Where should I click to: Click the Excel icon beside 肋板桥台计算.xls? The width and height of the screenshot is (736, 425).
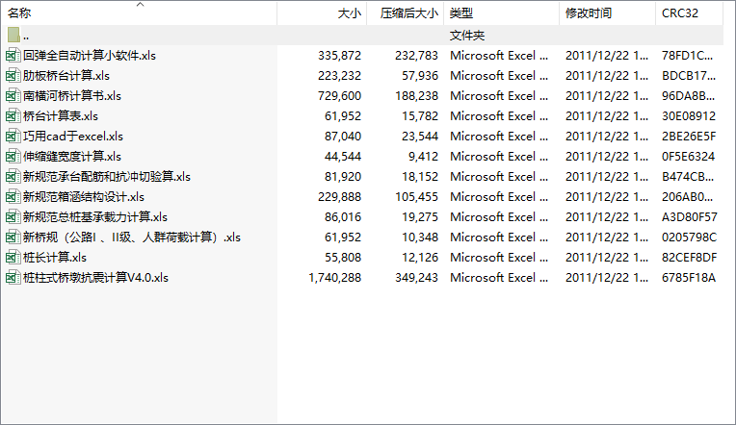[13, 76]
